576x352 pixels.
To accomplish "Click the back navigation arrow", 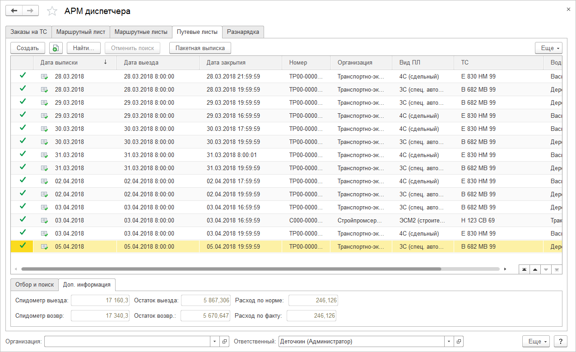I will point(14,11).
